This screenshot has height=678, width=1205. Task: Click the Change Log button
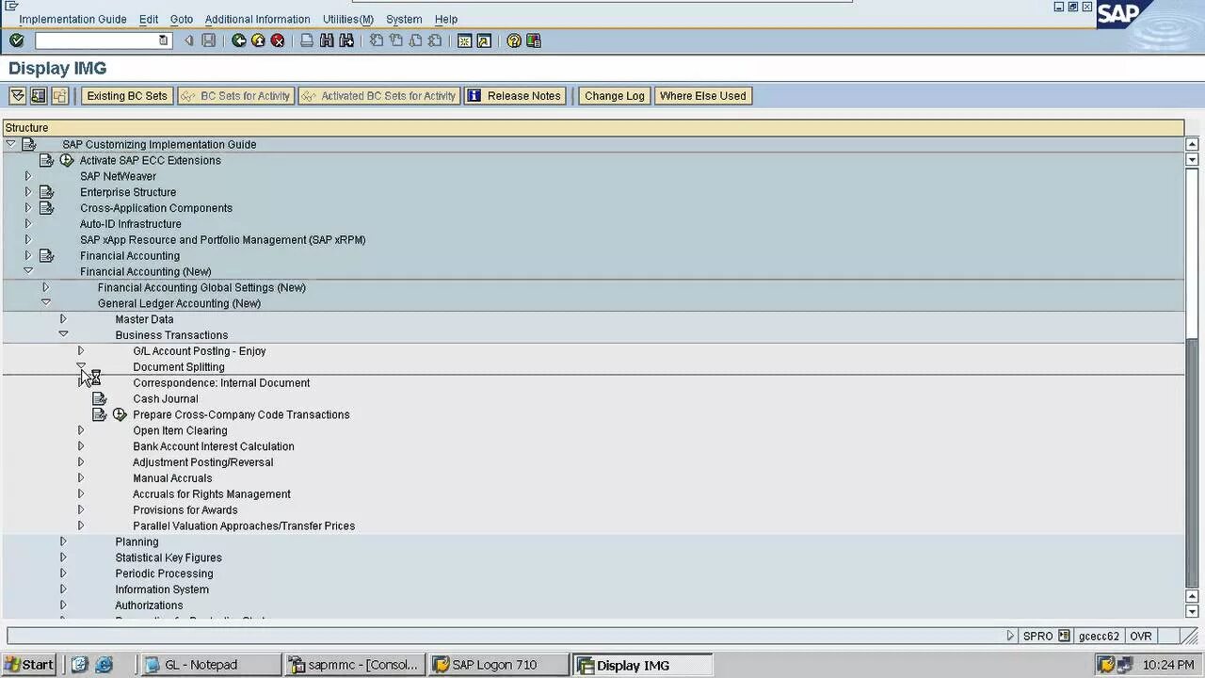(x=614, y=96)
